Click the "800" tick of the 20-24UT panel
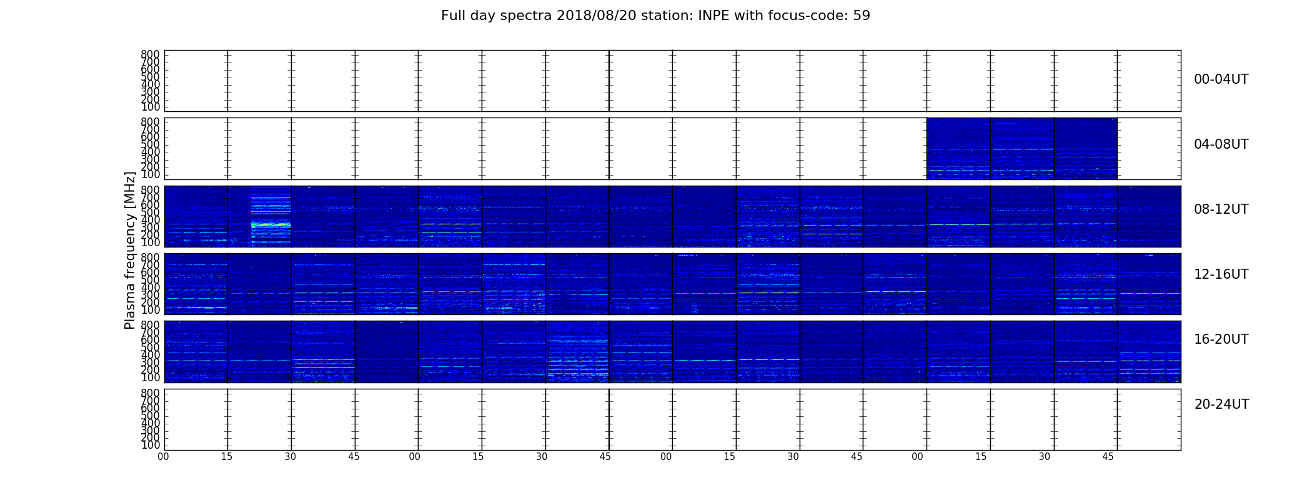The width and height of the screenshot is (1312, 500). [x=150, y=393]
